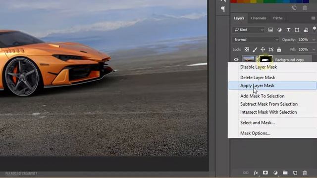This screenshot has height=178, width=317.
Task: Switch to the Layers tab
Action: (x=239, y=18)
